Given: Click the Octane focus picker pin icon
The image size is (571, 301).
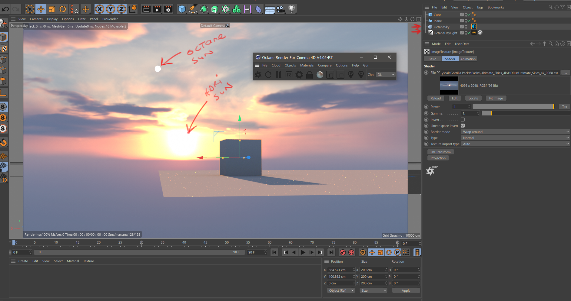Looking at the screenshot, I should (351, 75).
